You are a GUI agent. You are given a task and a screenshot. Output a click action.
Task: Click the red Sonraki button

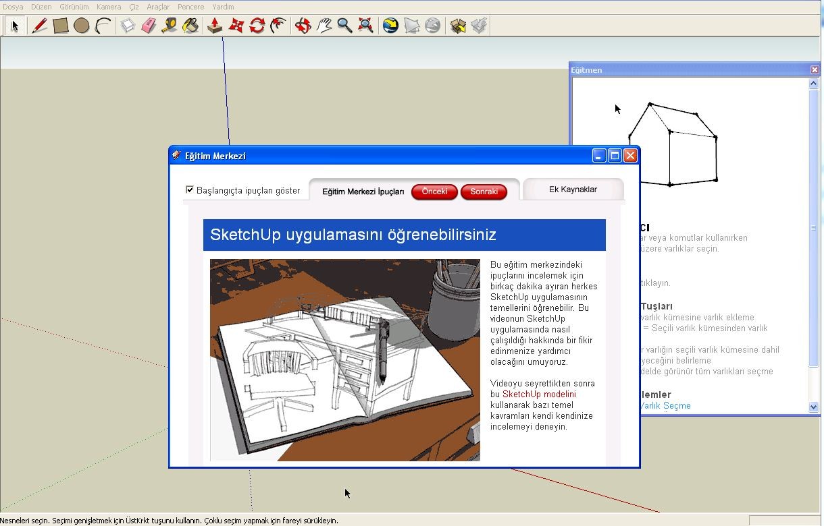pos(484,192)
